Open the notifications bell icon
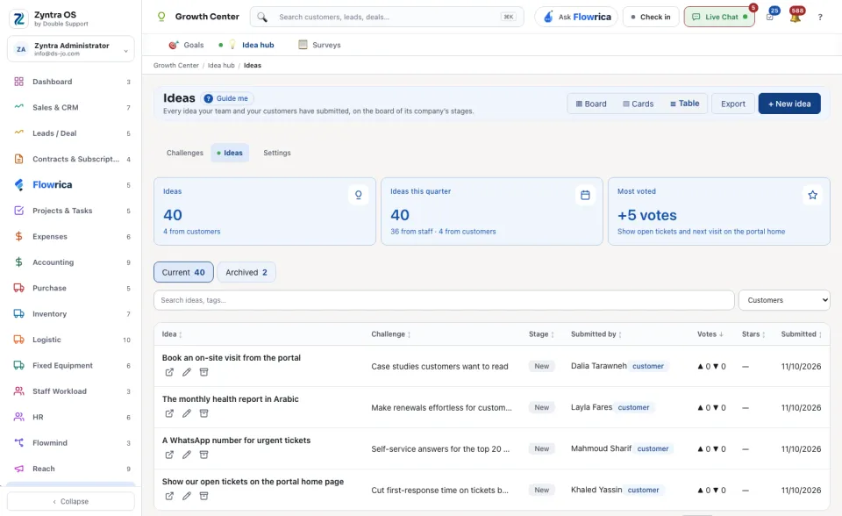Screen dimensions: 842x516 [796, 18]
